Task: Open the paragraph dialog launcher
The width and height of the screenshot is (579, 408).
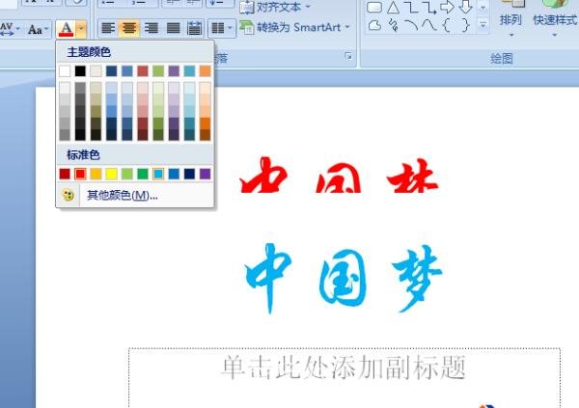Action: pos(348,58)
